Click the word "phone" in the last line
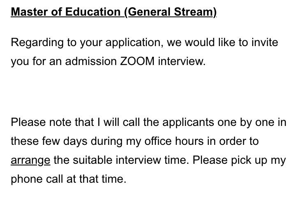 (27, 179)
